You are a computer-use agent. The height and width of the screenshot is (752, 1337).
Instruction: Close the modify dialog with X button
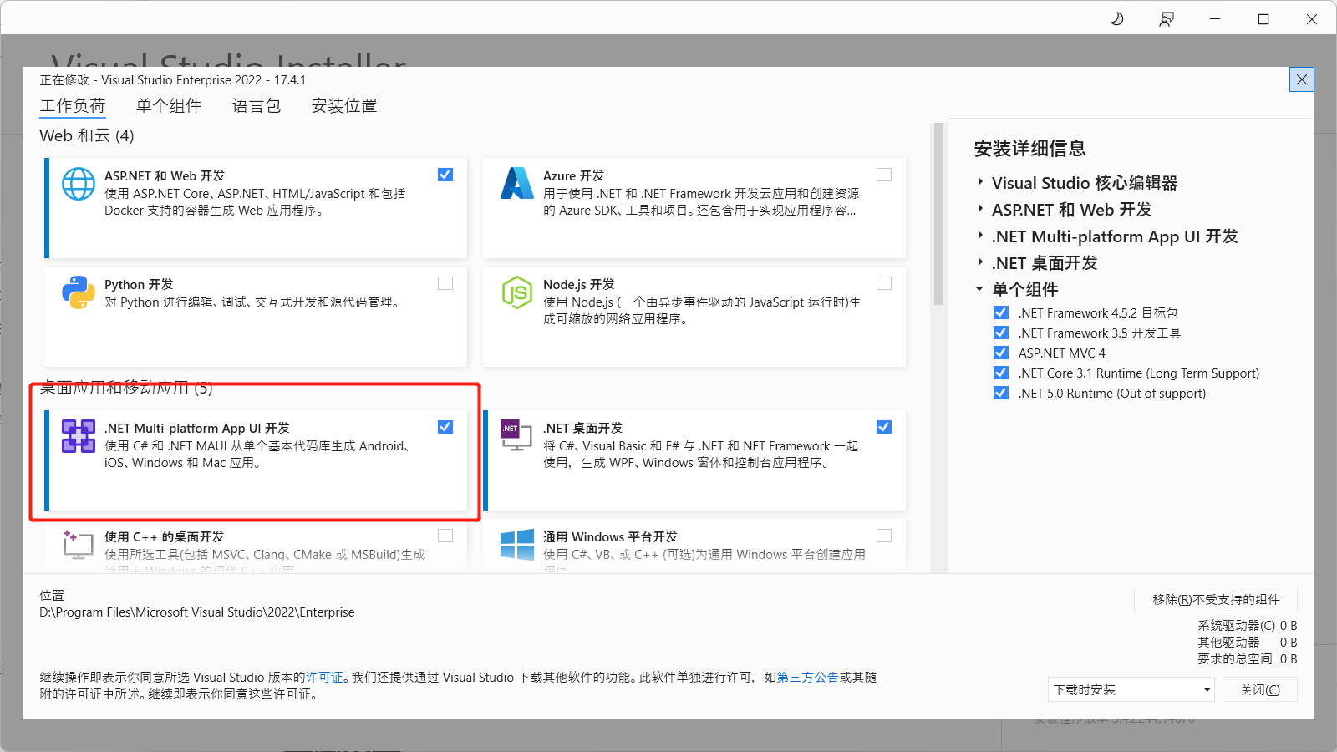tap(1302, 79)
